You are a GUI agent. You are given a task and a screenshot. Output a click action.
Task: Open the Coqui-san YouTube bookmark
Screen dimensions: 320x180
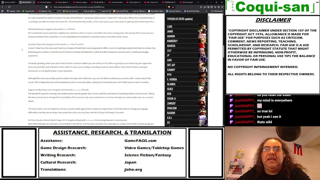44,11
